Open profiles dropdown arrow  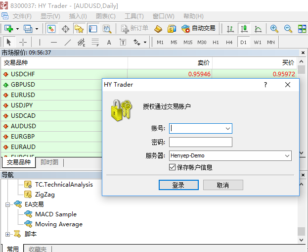tap(37, 29)
